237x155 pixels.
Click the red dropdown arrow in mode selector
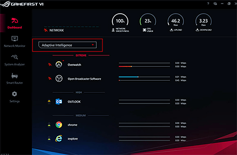(x=93, y=45)
